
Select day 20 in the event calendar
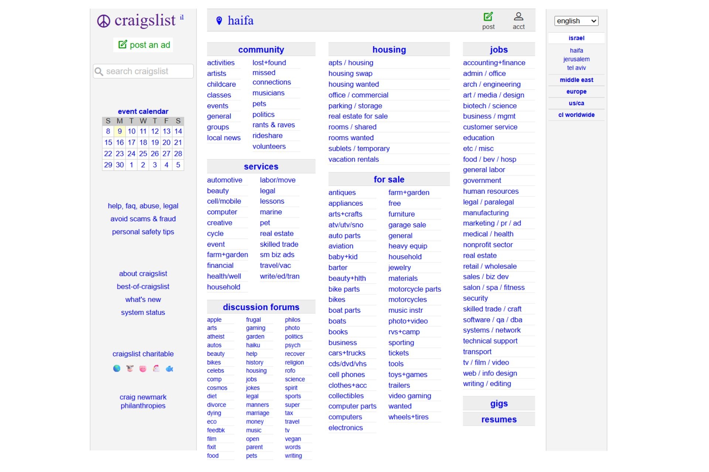tap(166, 142)
